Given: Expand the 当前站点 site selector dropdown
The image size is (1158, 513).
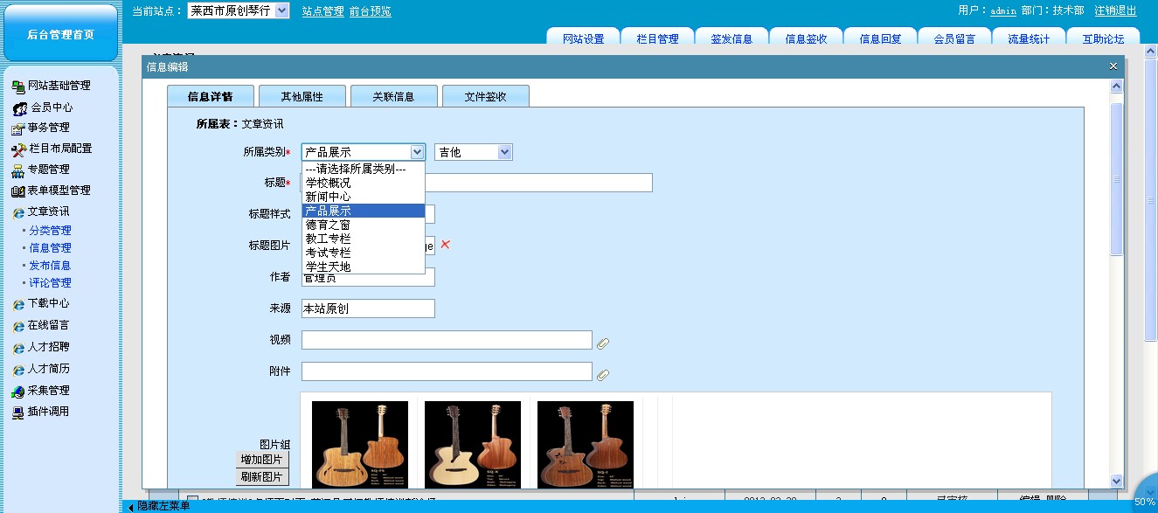Looking at the screenshot, I should pyautogui.click(x=281, y=10).
